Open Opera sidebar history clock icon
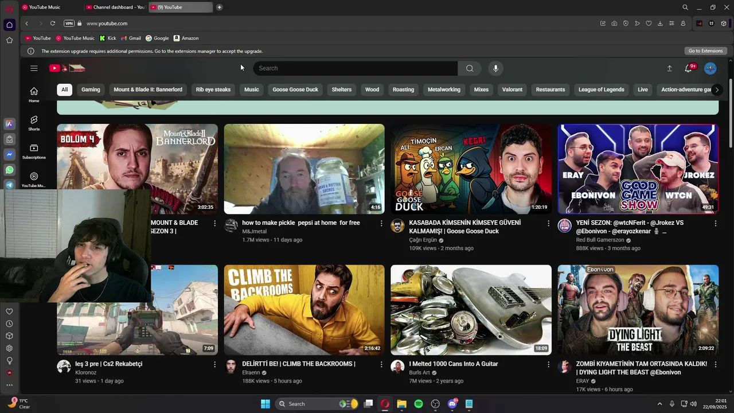 click(9, 324)
